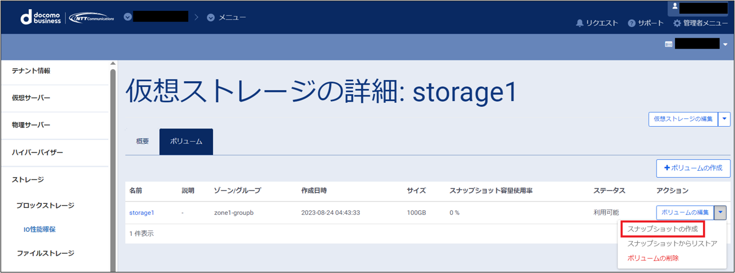The height and width of the screenshot is (273, 735).
Task: Click the docomo business logo
Action: pos(41,18)
